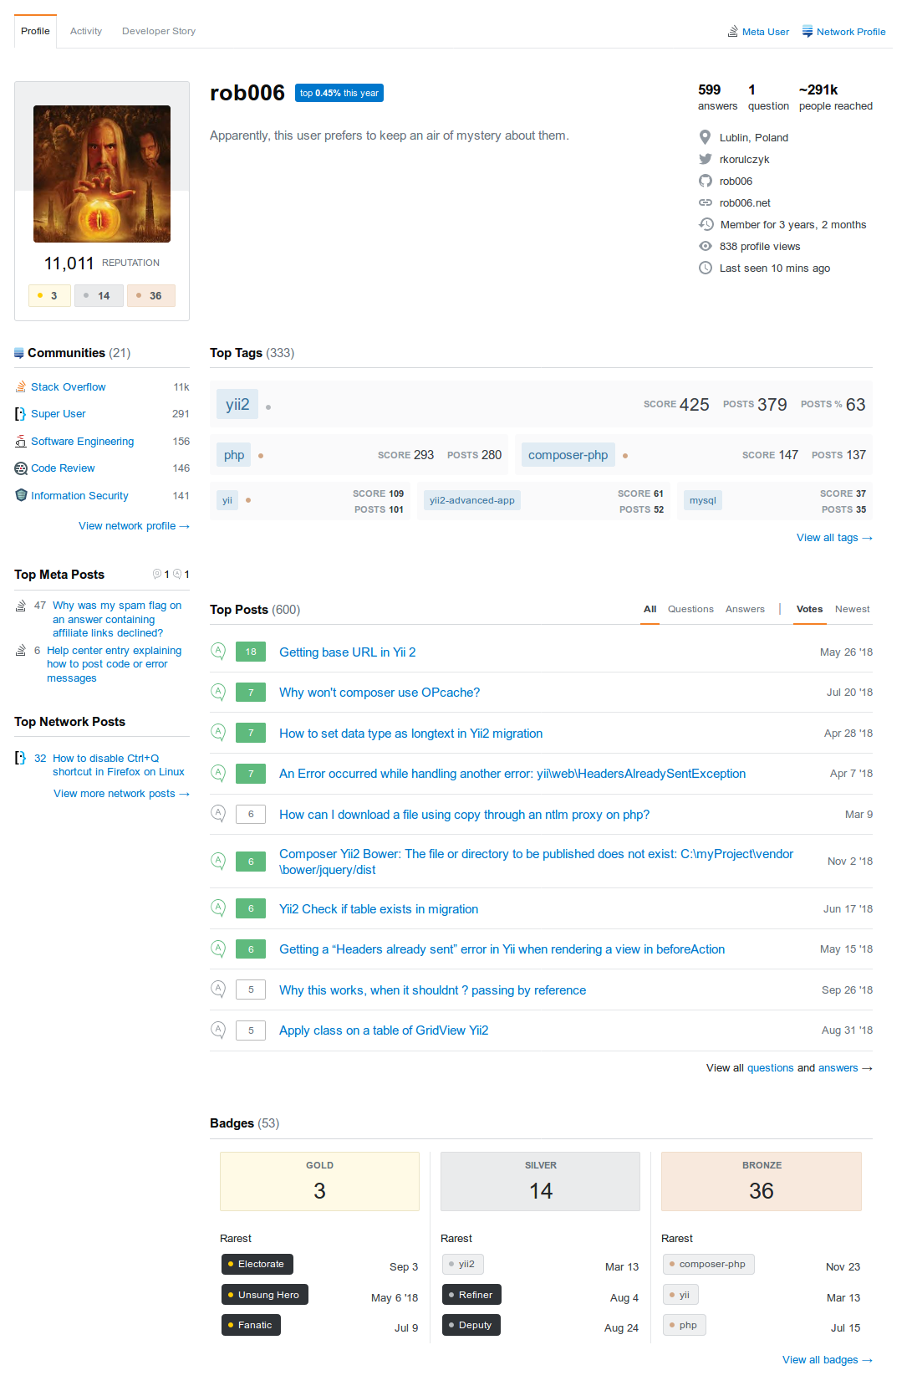Open 'How to disable Ctrl+Q shortcut' network post
Viewport: 912px width, 1391px height.
tap(118, 765)
